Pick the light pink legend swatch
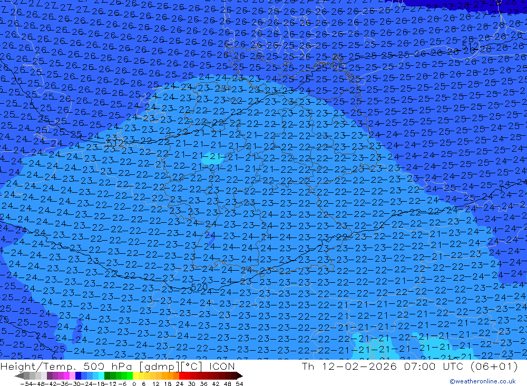The image size is (527, 386). [72, 375]
